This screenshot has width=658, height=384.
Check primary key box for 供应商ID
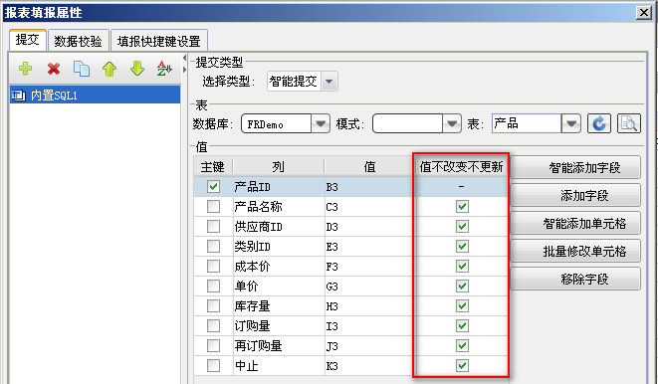[213, 227]
